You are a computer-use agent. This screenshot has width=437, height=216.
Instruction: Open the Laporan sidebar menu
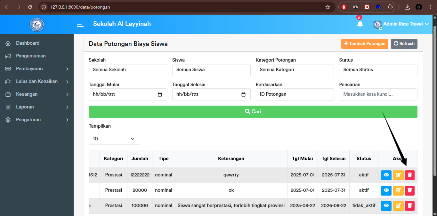click(x=37, y=107)
